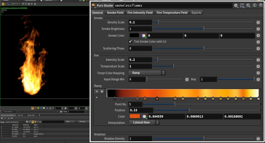The height and width of the screenshot is (143, 265).
Task: Add a new ramp point with plus button
Action: point(102,92)
